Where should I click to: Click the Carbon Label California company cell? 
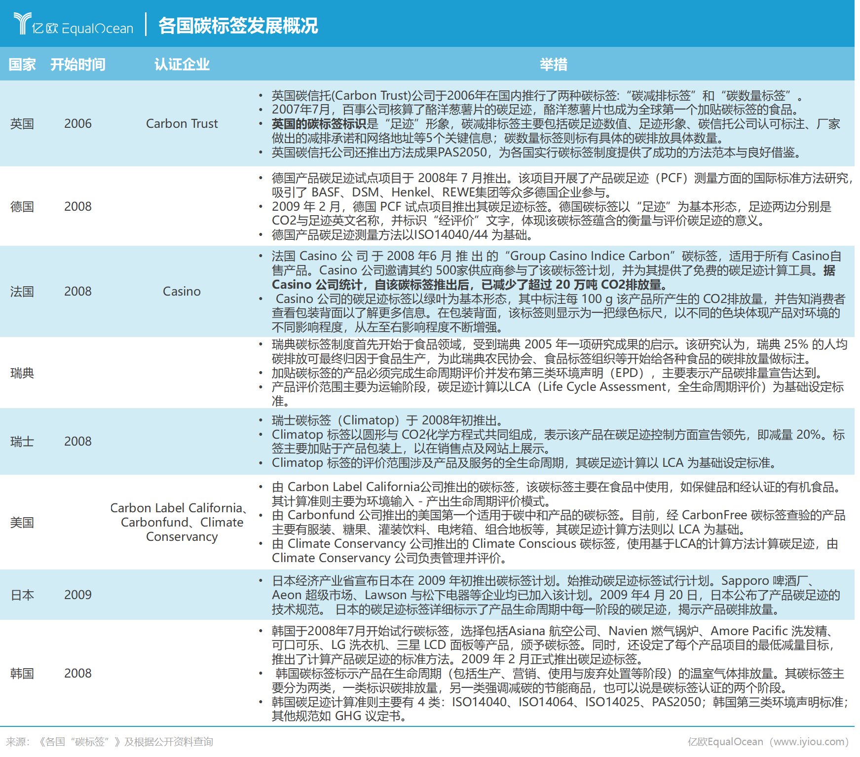pos(179,522)
